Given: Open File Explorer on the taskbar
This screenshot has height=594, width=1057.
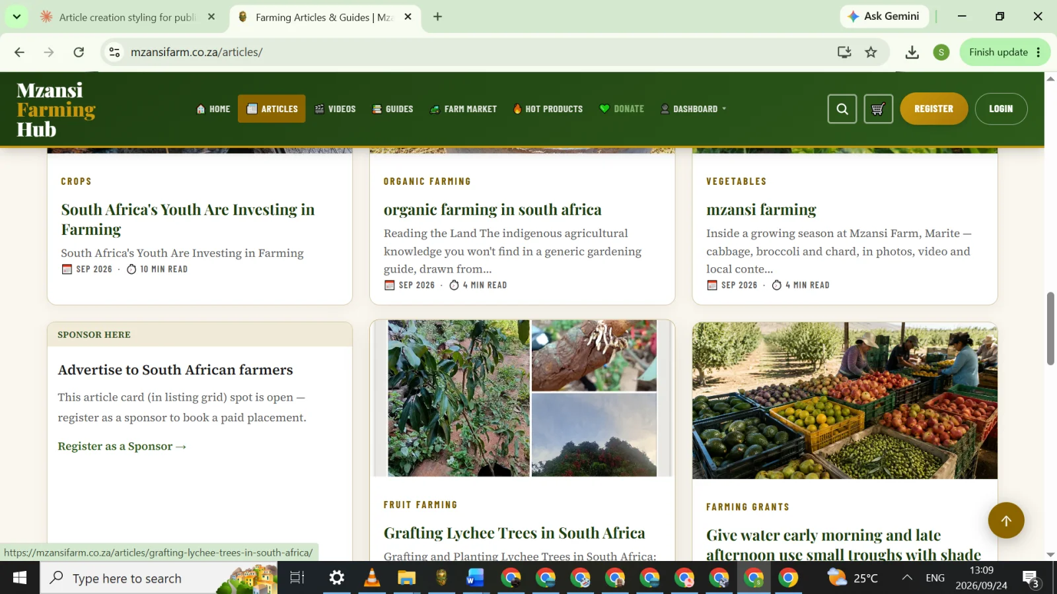Looking at the screenshot, I should [x=406, y=578].
